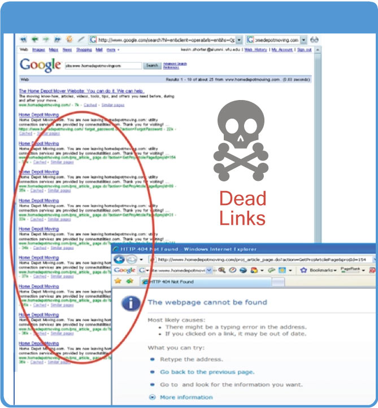
Task: Click Go back to the previous page
Action: click(x=207, y=372)
